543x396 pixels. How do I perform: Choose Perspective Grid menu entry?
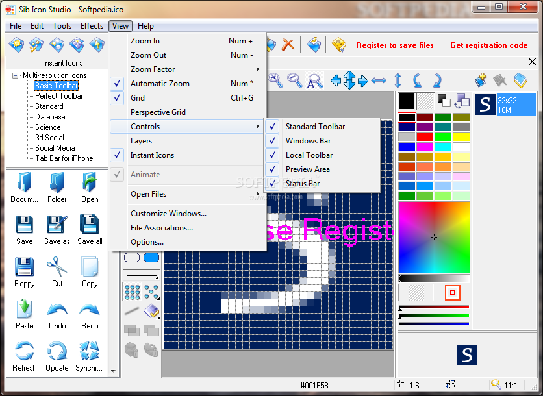[187, 112]
